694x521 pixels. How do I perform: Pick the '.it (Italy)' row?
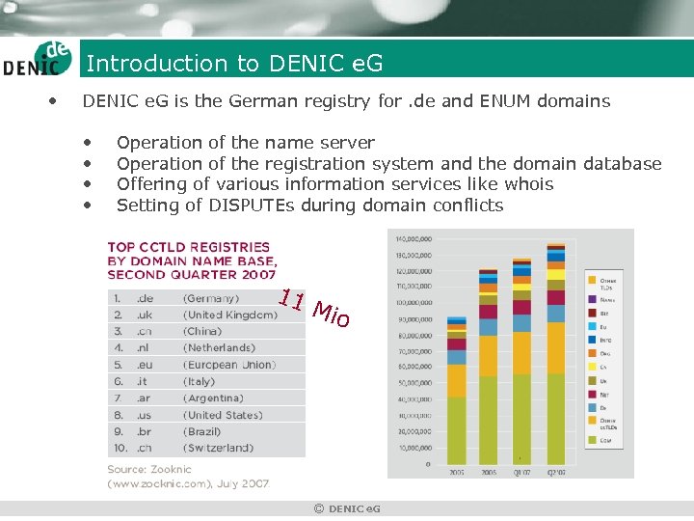click(x=206, y=381)
